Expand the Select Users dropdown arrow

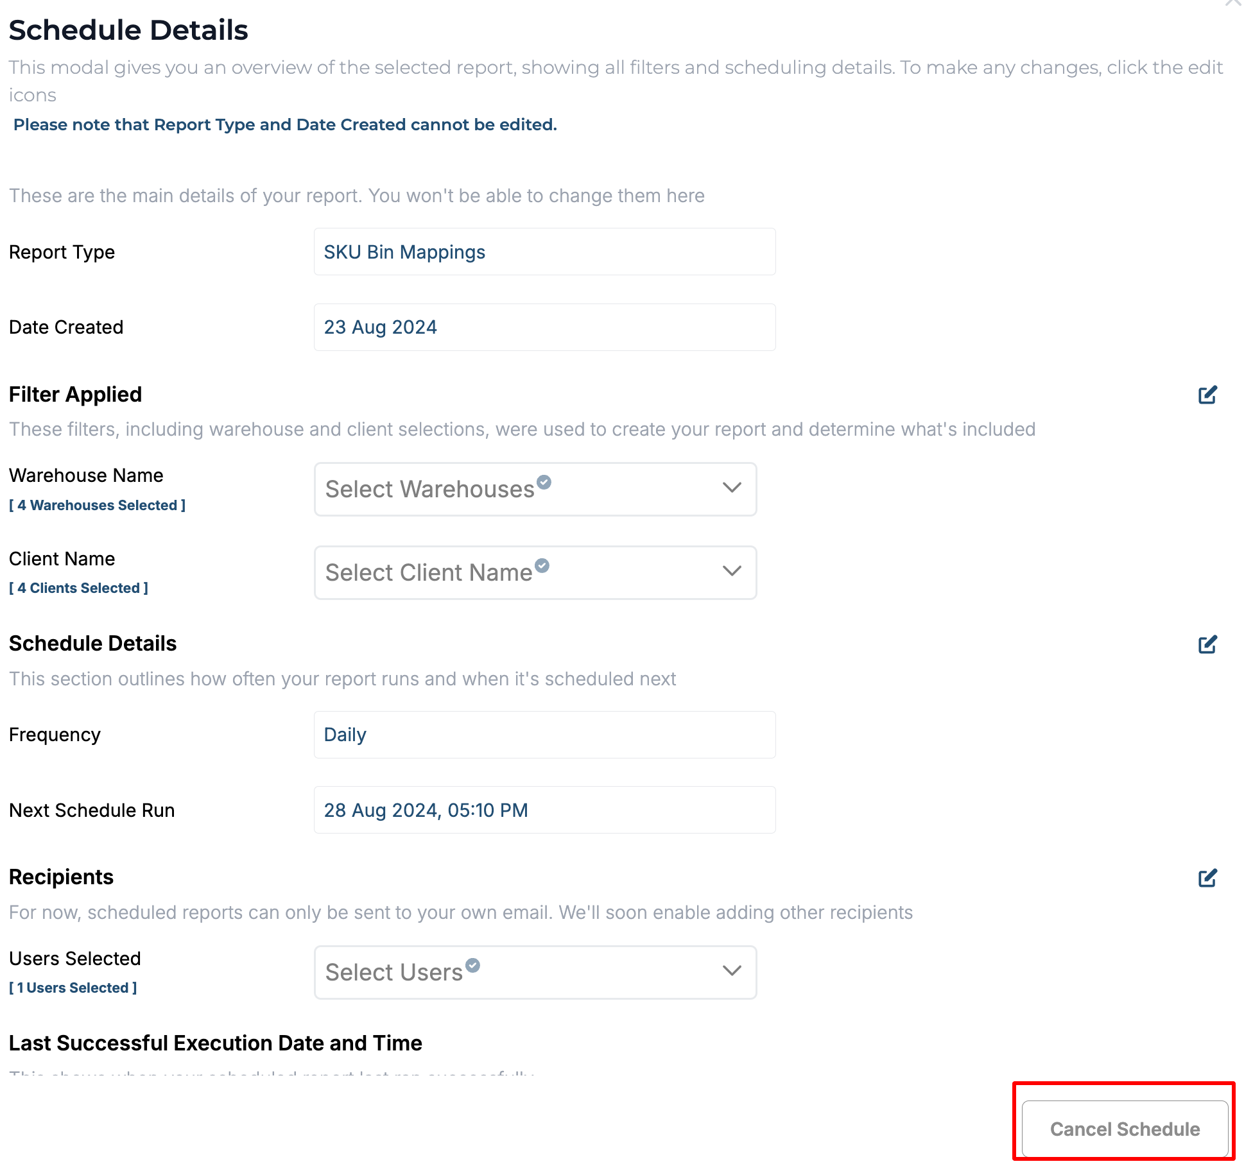point(732,971)
